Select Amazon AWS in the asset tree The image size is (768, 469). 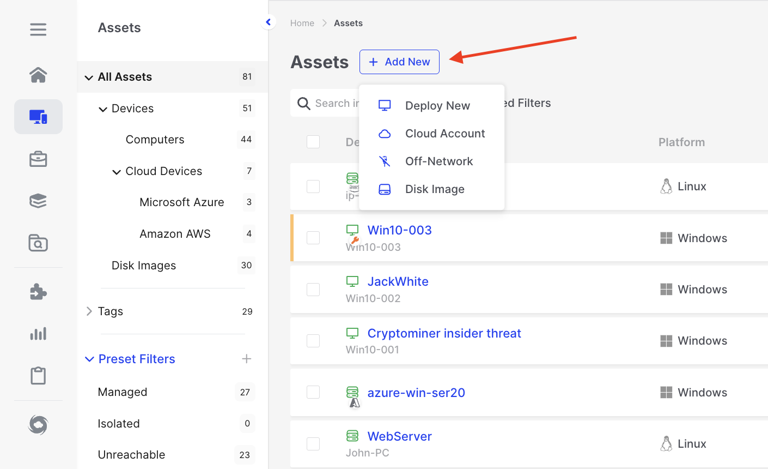[x=175, y=234]
